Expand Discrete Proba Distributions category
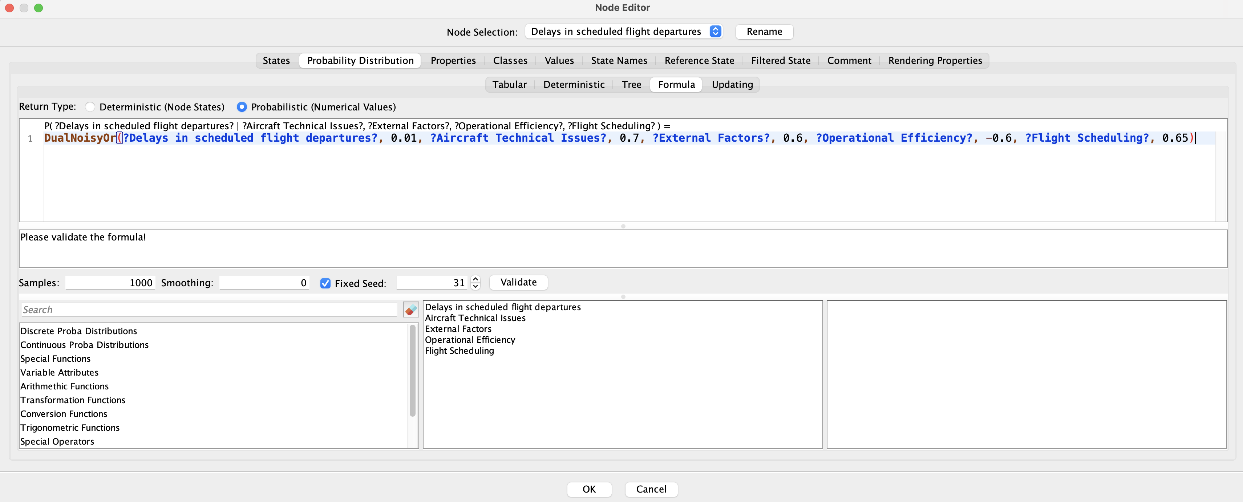 79,331
